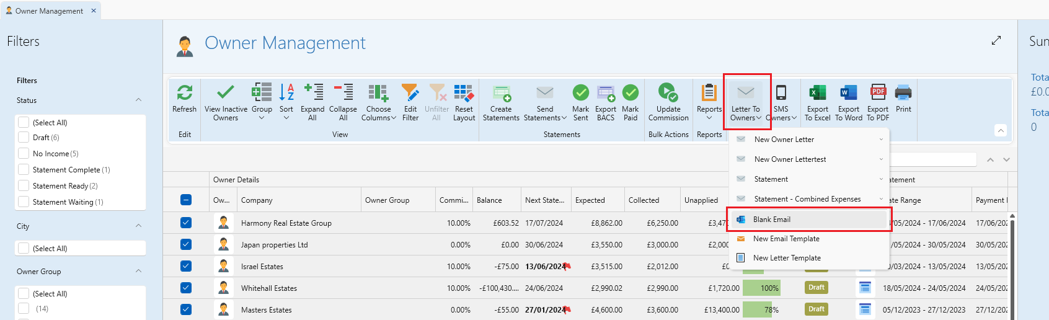Click the Draft badge for Whitehall Estates
The height and width of the screenshot is (320, 1049).
[x=817, y=288]
